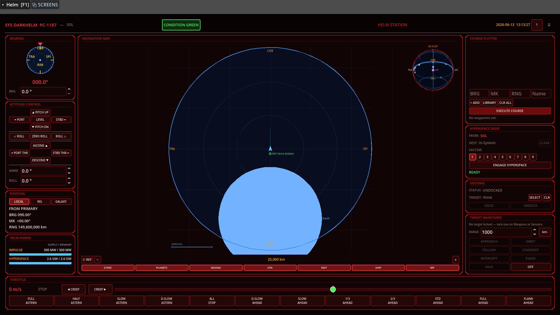This screenshot has height=315, width=560.
Task: Open the hamburger menu icon
Action: pos(549,25)
